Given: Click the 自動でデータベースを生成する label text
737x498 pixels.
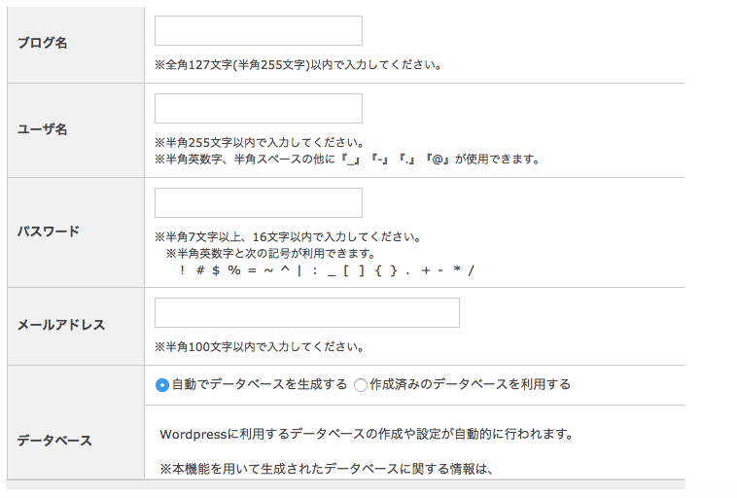Looking at the screenshot, I should 260,384.
